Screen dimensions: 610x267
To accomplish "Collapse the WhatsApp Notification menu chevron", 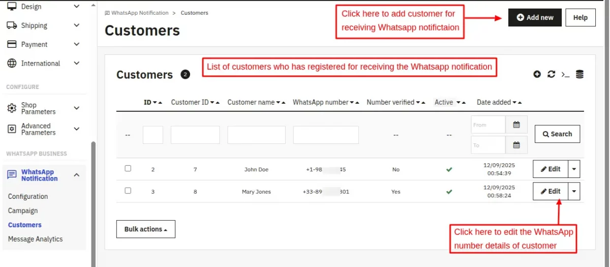I will click(x=77, y=175).
